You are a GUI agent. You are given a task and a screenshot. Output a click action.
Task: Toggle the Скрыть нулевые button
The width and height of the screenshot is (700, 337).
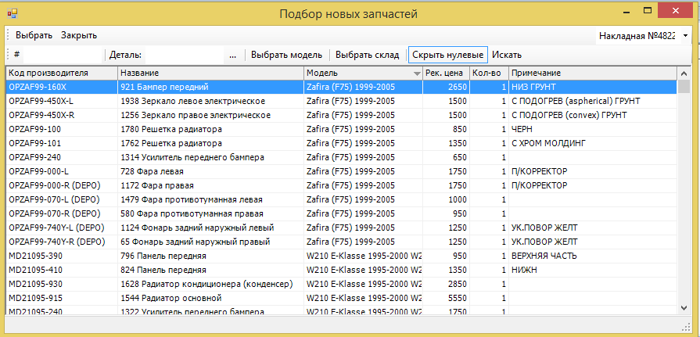tap(448, 55)
